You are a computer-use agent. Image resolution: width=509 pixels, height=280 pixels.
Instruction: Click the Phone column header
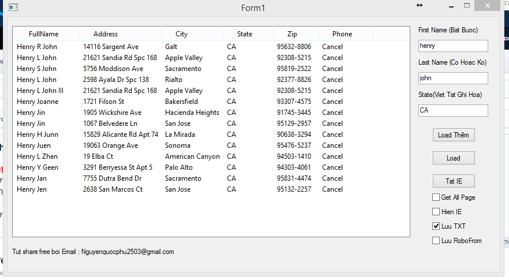(x=342, y=34)
